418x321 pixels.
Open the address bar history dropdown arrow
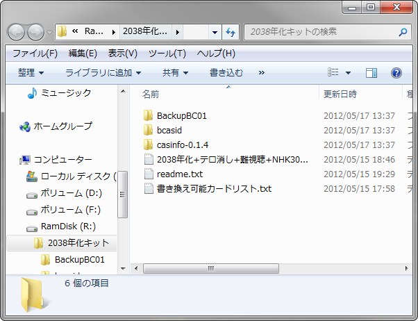[215, 32]
